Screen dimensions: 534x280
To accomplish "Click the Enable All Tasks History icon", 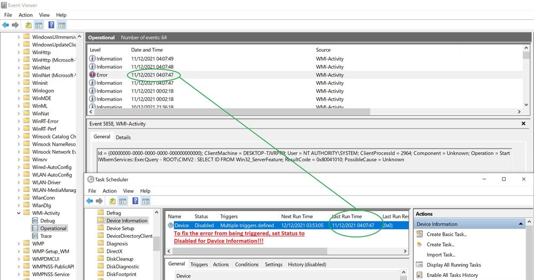I will (420, 275).
